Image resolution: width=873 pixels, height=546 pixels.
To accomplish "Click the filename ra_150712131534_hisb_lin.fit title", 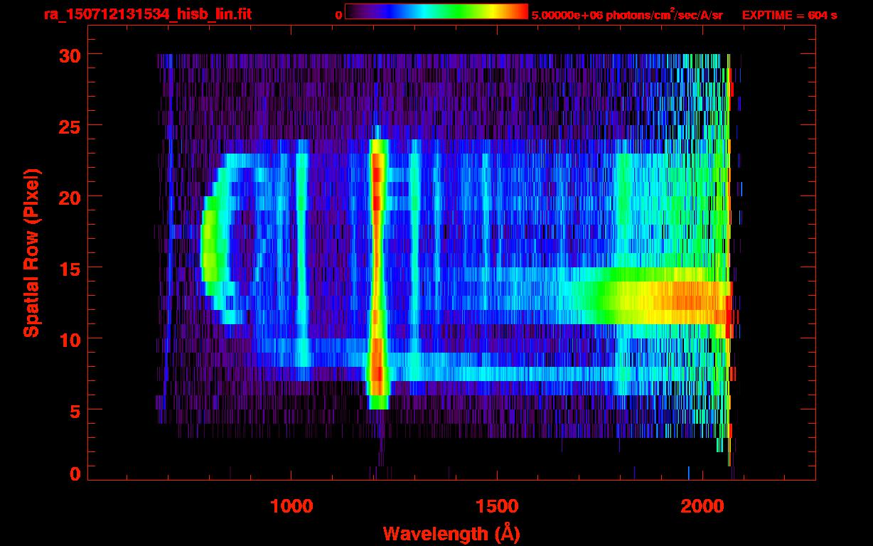I will 146,14.
